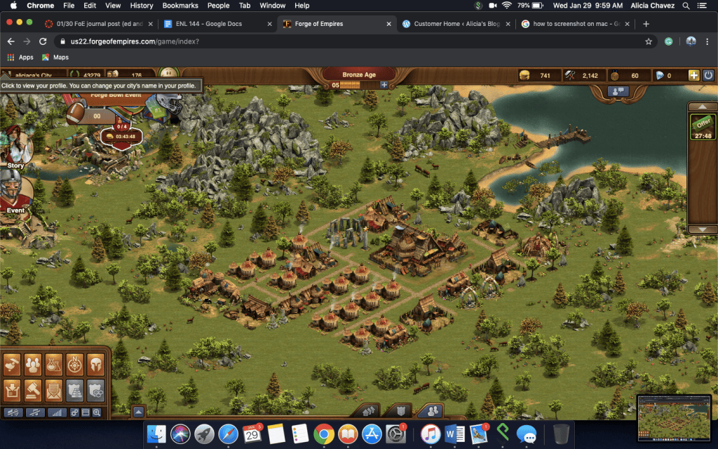Open the Market gavel icon
The height and width of the screenshot is (449, 718).
point(32,390)
